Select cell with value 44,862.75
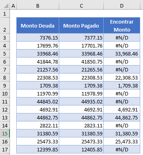The height and width of the screenshot is (155, 143). pyautogui.click(x=122, y=117)
